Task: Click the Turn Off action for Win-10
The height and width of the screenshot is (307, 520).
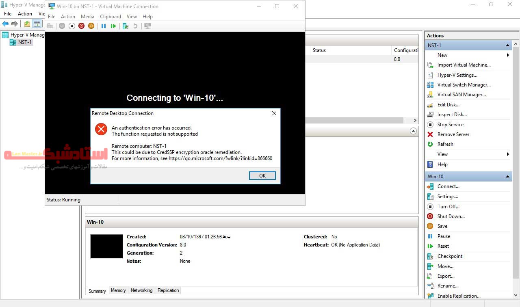Action: [448, 207]
